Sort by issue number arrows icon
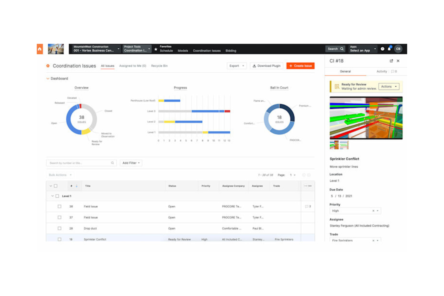Viewport: 444px width, 296px height. (76, 186)
